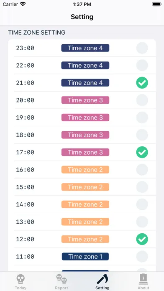The width and height of the screenshot is (164, 291).
Task: Open the Report tab double-skull icon
Action: point(61,279)
